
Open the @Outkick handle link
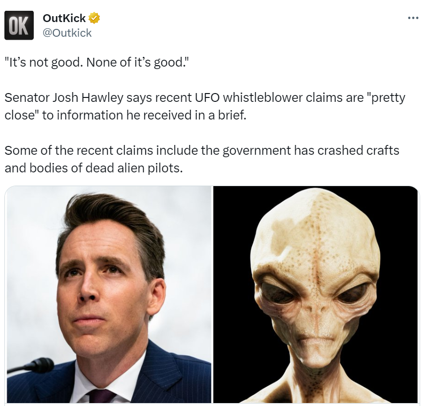[x=67, y=33]
